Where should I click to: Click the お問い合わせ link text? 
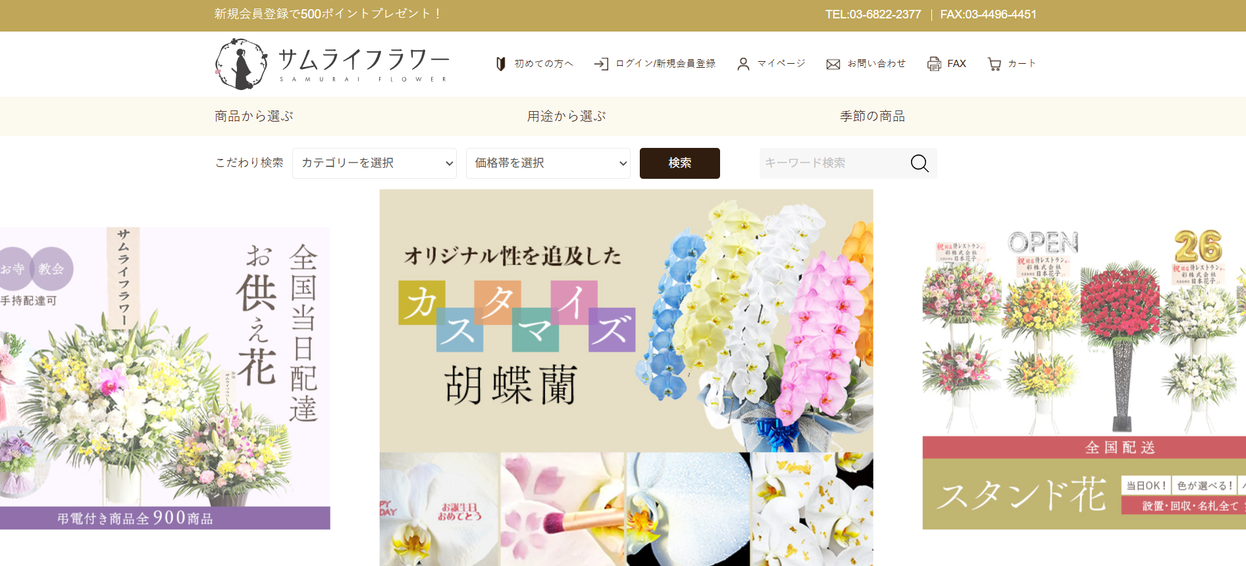pyautogui.click(x=877, y=64)
